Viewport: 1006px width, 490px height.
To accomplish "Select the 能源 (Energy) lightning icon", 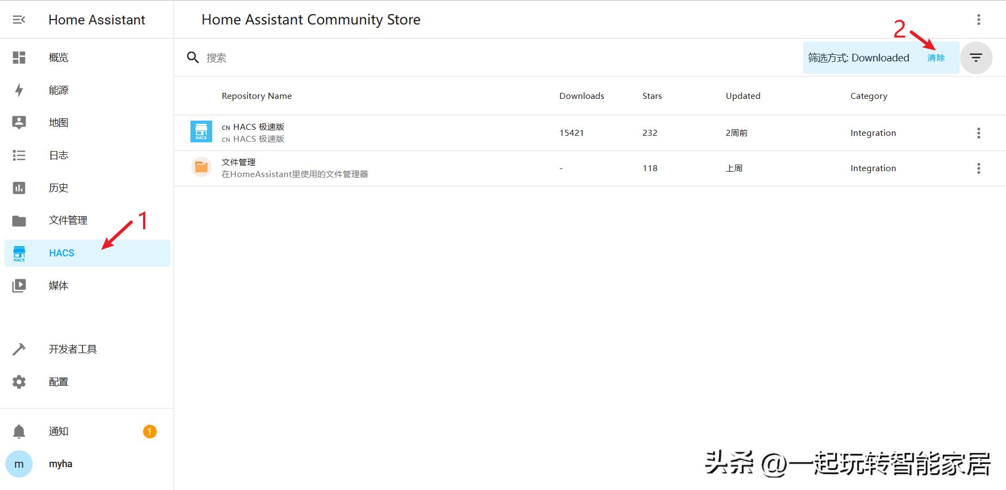I will (x=19, y=90).
